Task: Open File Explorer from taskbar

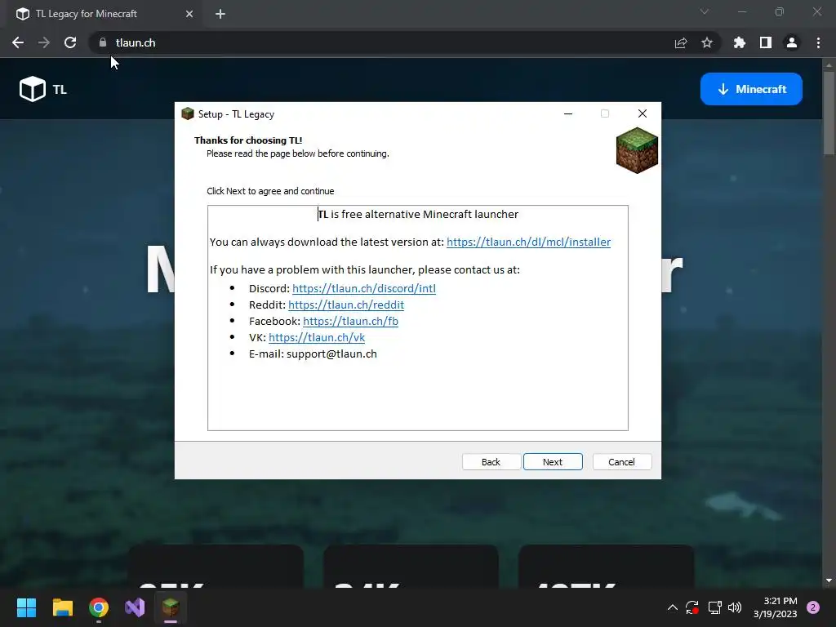Action: 62,607
